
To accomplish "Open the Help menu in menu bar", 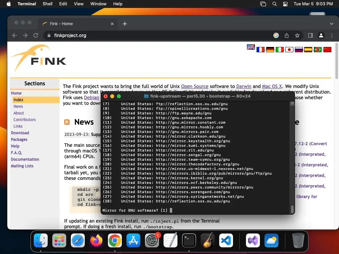I will coord(118,4).
